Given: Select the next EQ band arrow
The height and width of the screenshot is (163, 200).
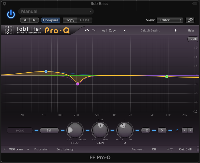Looking at the screenshot, I should click(x=191, y=130).
